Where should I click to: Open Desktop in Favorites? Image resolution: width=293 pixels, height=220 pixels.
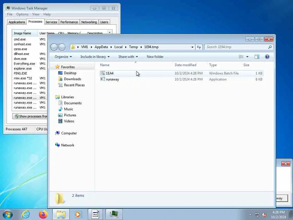coord(70,73)
